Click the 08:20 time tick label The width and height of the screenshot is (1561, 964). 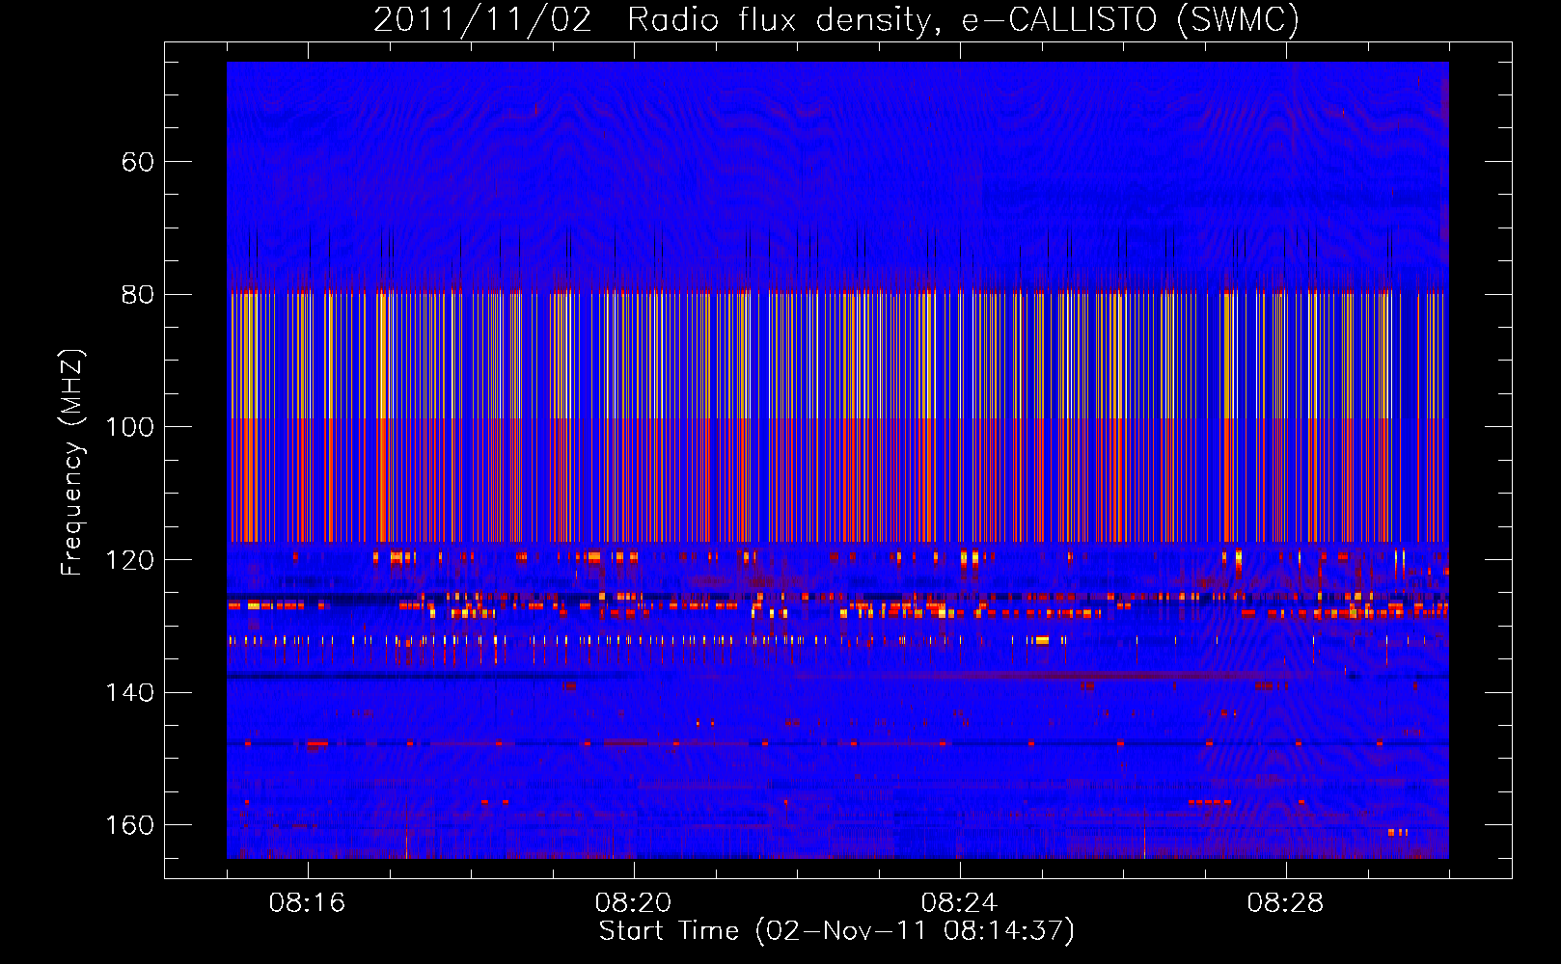(633, 903)
